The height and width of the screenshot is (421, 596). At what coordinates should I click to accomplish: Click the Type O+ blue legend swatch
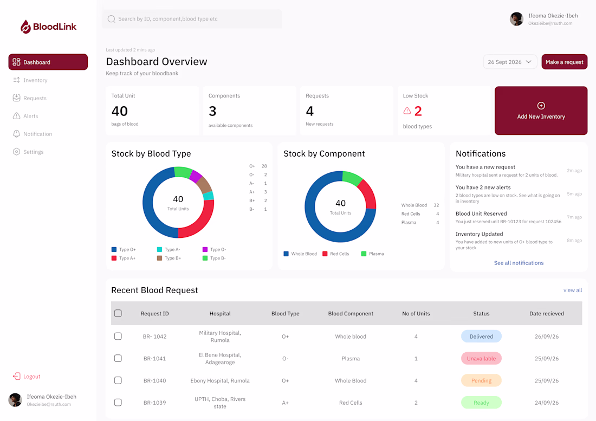click(x=114, y=250)
